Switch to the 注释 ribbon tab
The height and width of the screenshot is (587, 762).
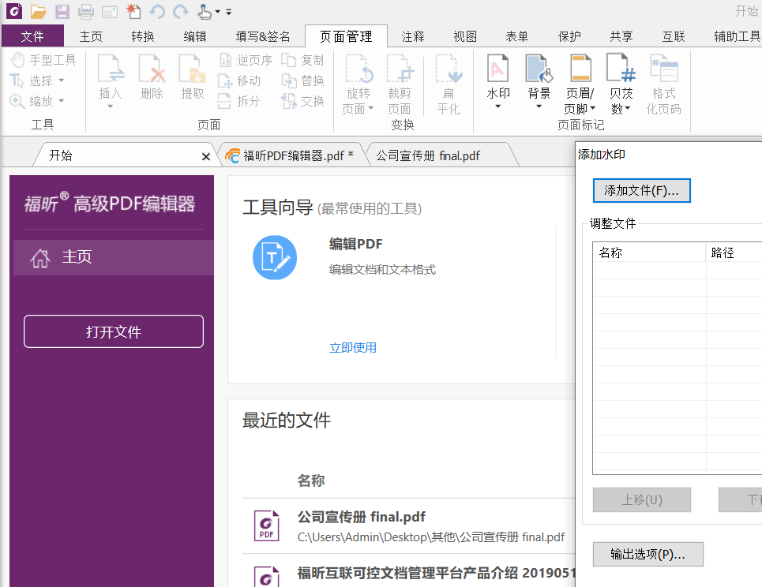(413, 36)
